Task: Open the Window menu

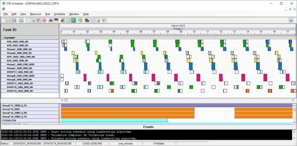Action: [74, 14]
